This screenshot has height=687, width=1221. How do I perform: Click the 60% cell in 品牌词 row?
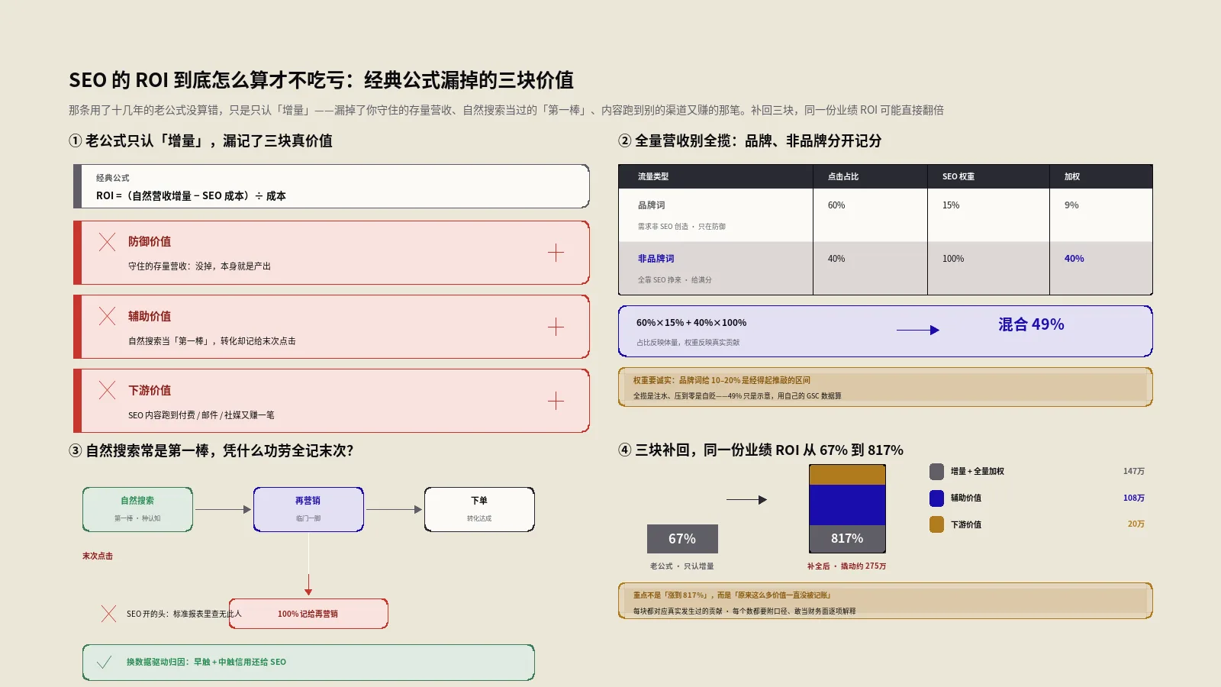point(836,205)
